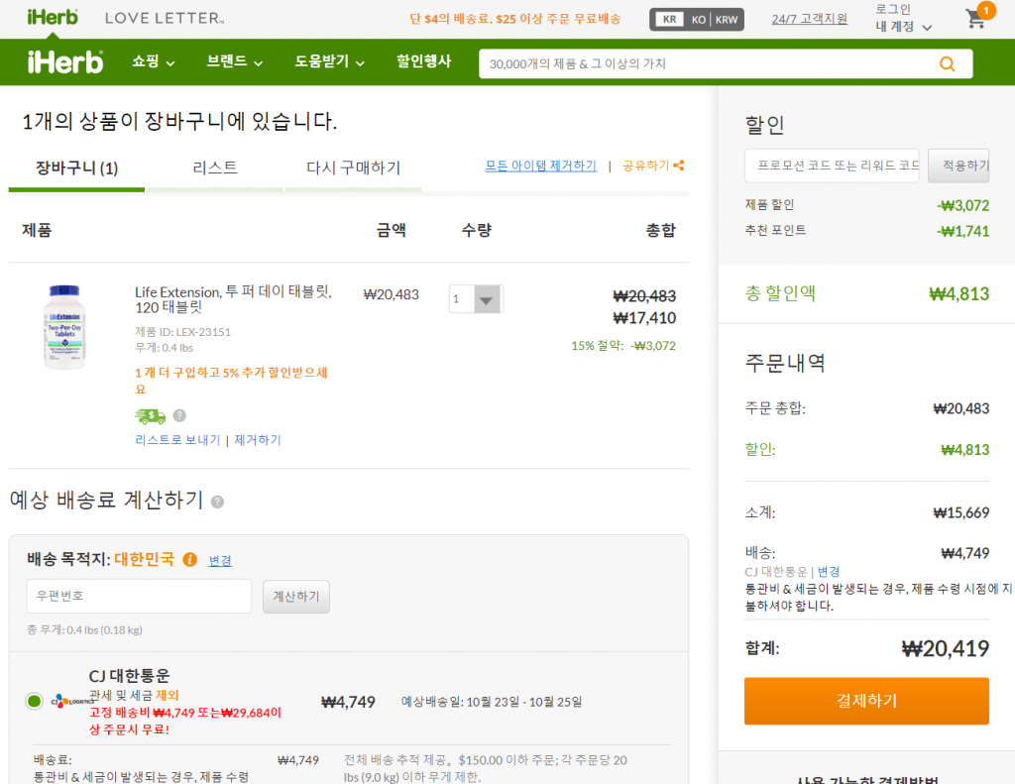Click 변경 link beside 배송 목적지
The width and height of the screenshot is (1015, 784).
[x=220, y=561]
